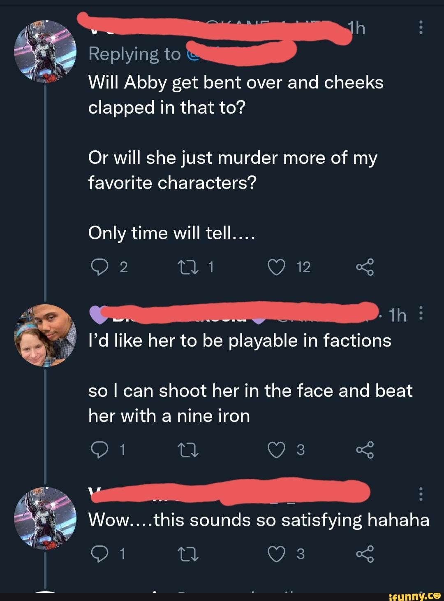Screen dimensions: 444x601
Task: Open more options on the first tweet
Action: coord(420,28)
